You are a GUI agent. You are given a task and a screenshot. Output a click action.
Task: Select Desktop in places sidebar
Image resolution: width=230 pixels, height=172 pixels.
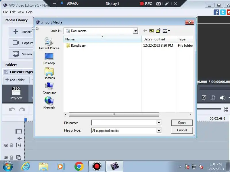point(49,59)
